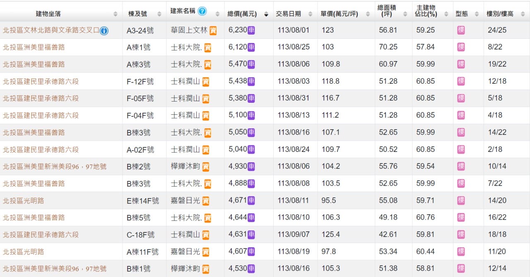
Task: Click the blue help icon next to 建案名稱
Action: pyautogui.click(x=202, y=11)
